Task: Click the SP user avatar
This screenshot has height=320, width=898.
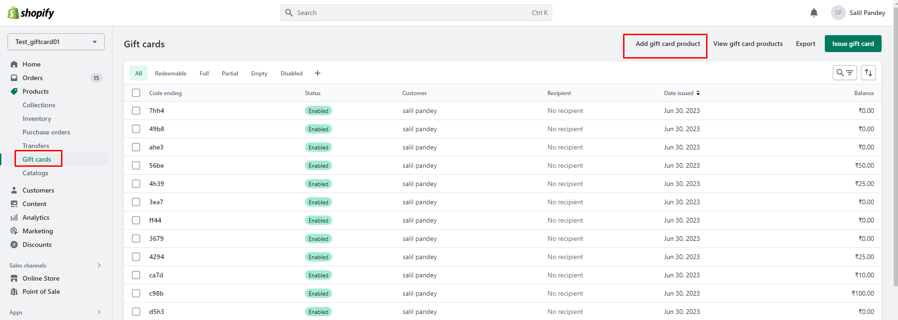Action: tap(838, 13)
